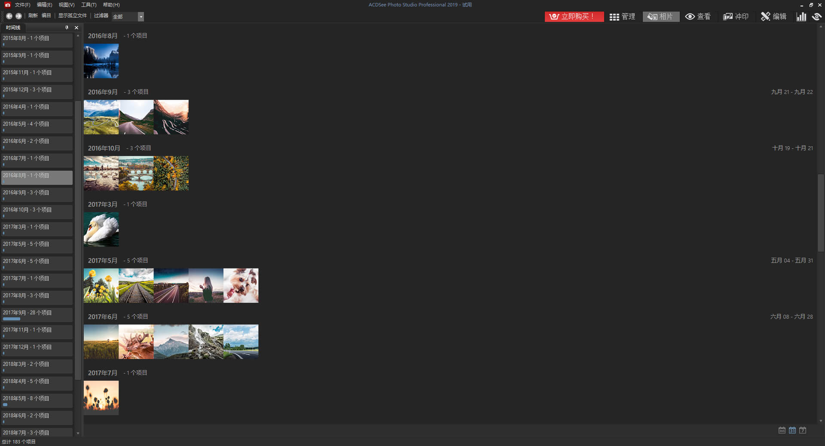Open the 2016年8月 mountain lake thumbnail
The height and width of the screenshot is (446, 825).
tap(101, 61)
